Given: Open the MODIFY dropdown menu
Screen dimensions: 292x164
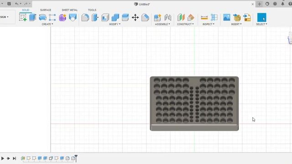Looking at the screenshot, I should [x=115, y=24].
